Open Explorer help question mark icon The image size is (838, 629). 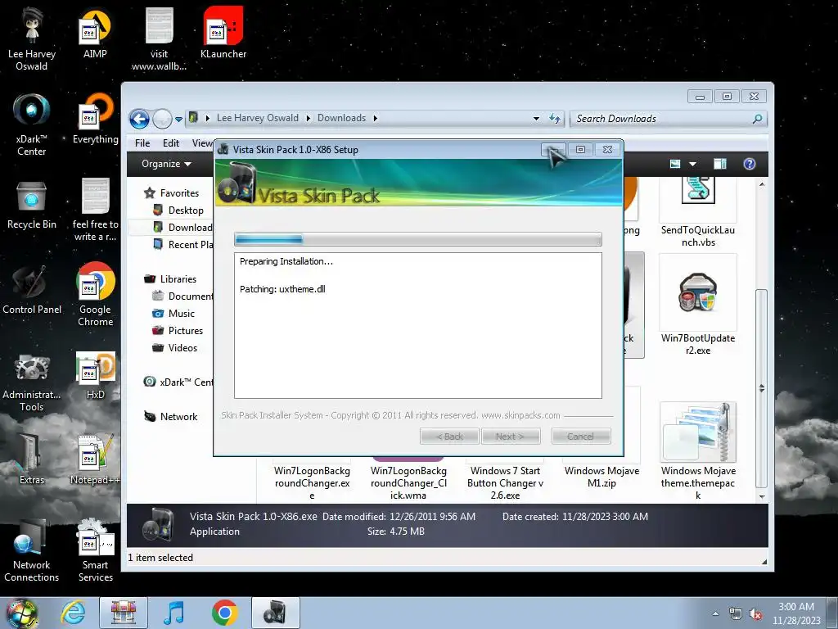tap(750, 164)
